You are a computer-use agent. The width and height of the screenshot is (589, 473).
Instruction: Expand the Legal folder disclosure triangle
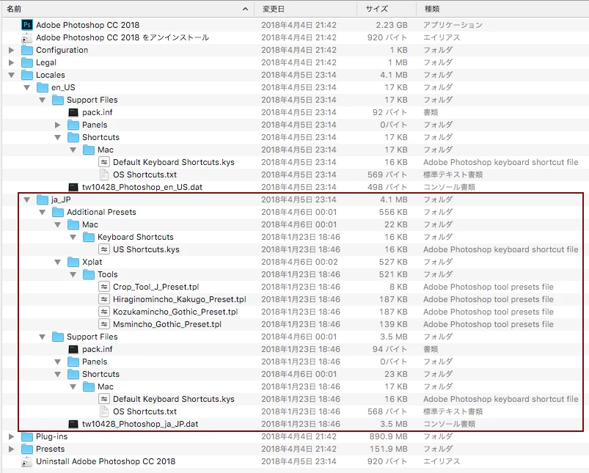tap(11, 62)
